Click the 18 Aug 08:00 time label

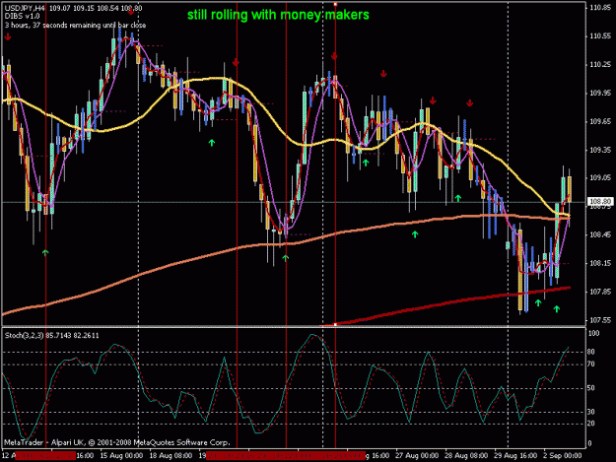[x=171, y=456]
